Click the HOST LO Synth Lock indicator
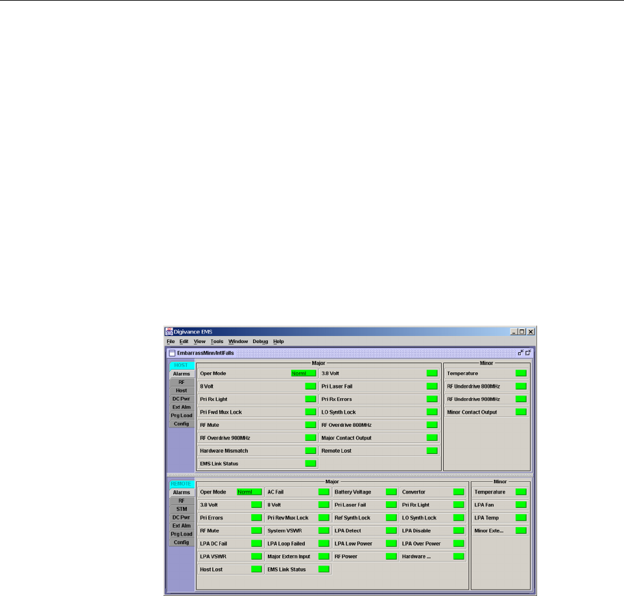Image resolution: width=624 pixels, height=596 pixels. click(x=432, y=412)
